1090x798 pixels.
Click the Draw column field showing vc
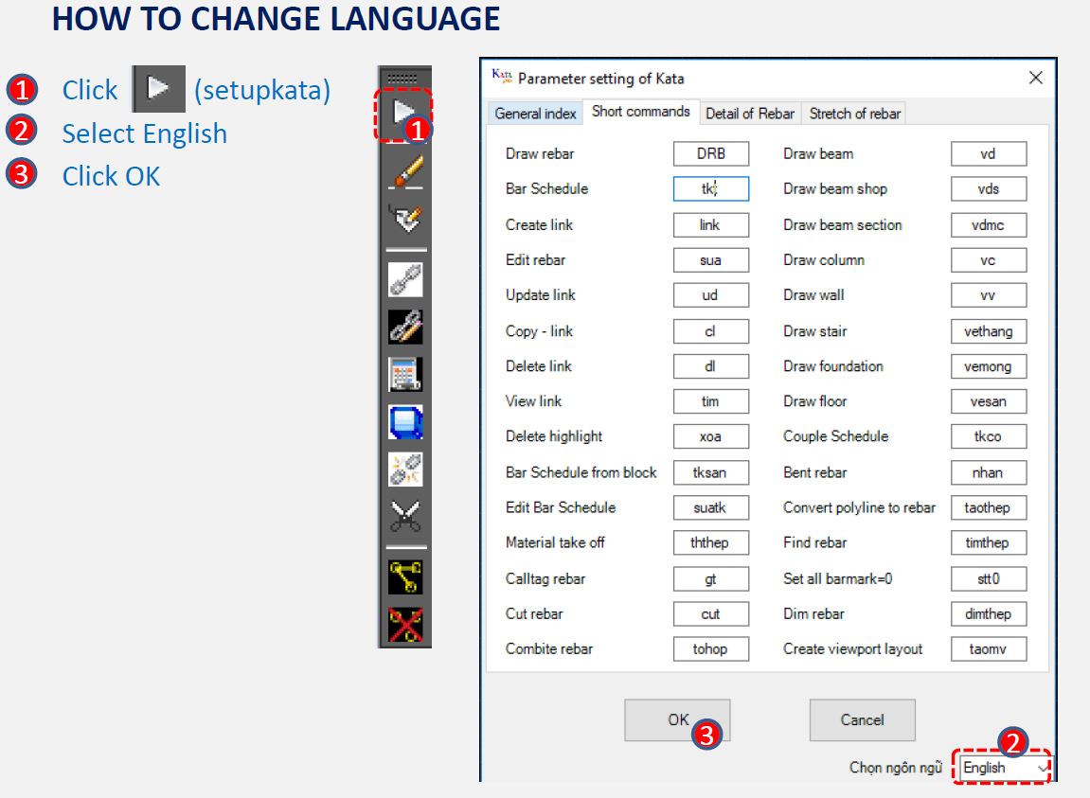989,260
